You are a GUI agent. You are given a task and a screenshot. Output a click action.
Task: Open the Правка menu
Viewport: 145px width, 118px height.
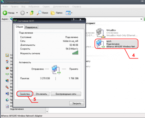pos(15,7)
